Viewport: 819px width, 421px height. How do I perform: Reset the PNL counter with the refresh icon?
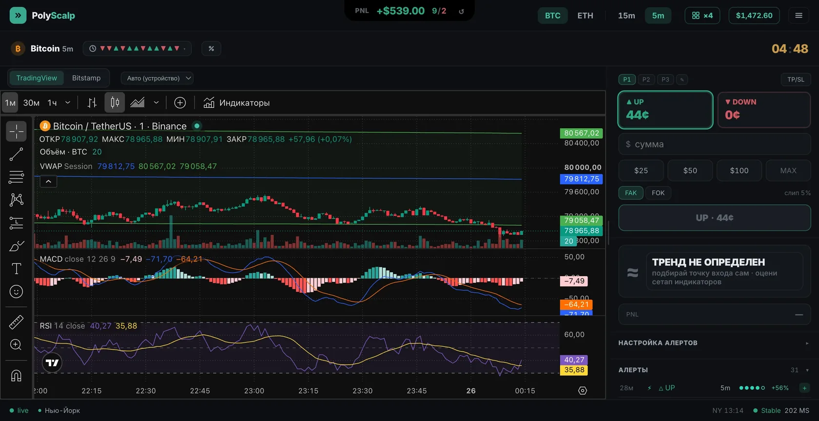[x=461, y=11]
